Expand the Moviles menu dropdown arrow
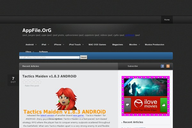This screenshot has width=192, height=128. [139, 44]
